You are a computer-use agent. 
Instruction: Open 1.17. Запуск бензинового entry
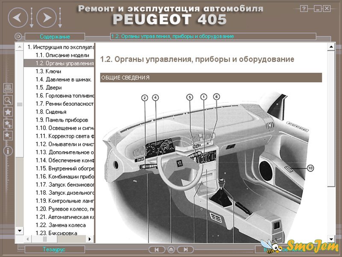tap(65, 185)
